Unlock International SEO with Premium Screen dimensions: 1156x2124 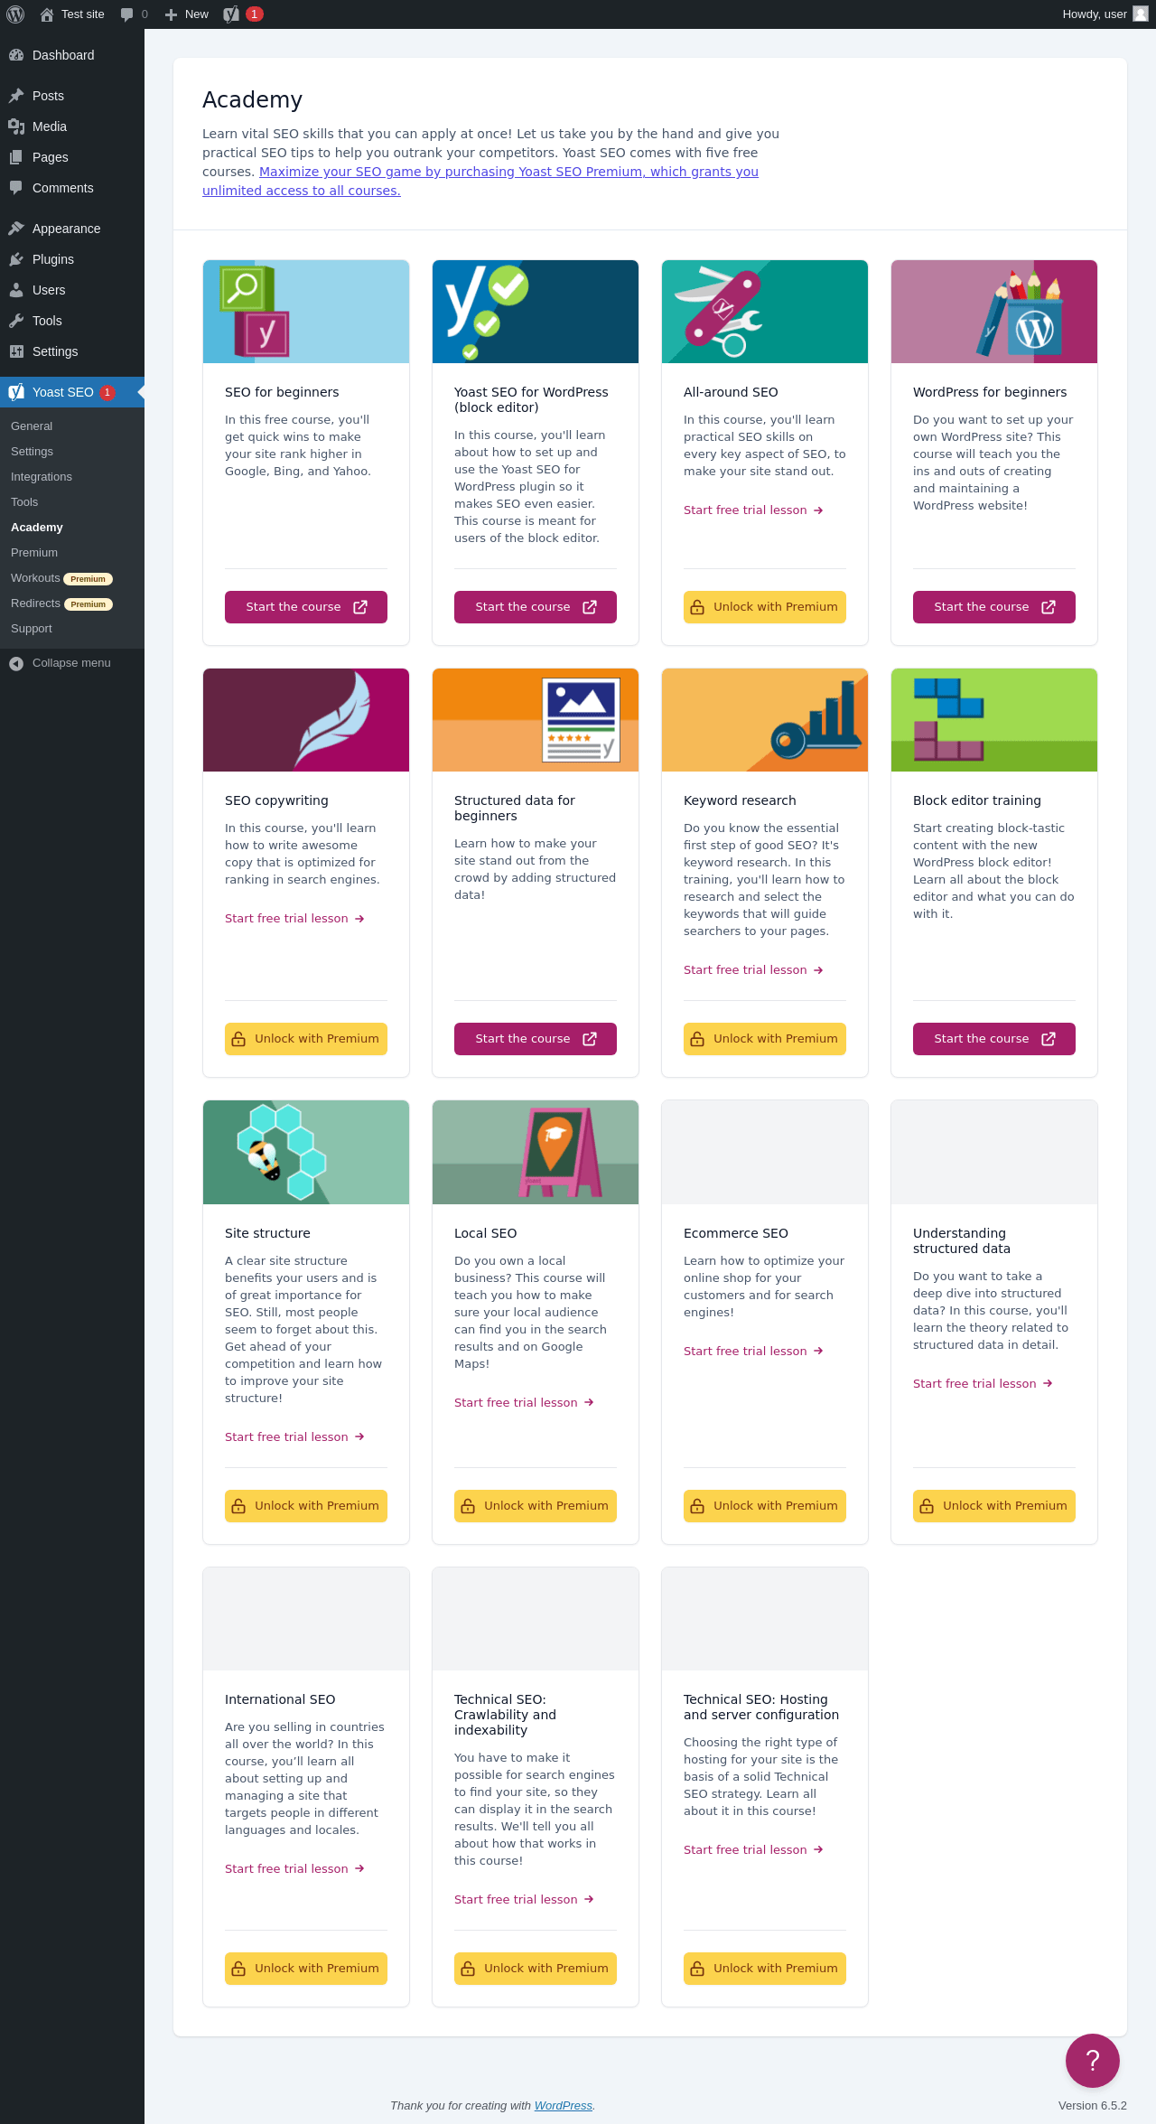[x=306, y=1969]
